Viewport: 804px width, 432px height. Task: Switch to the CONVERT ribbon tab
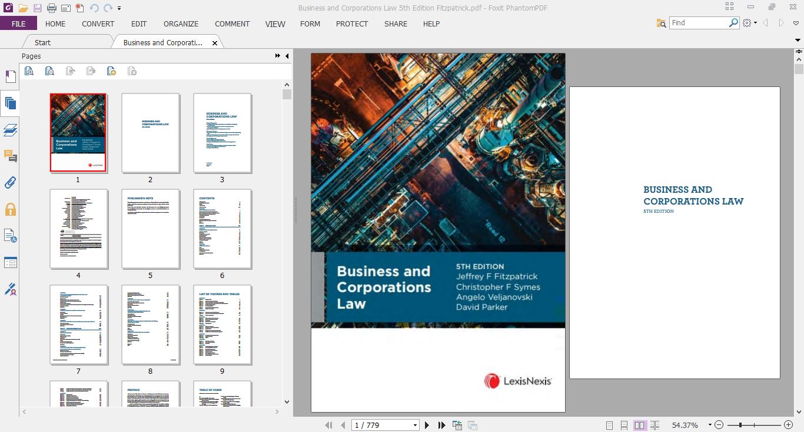[x=98, y=24]
